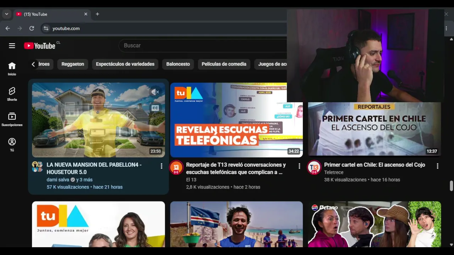Open the tab search dropdown arrow
This screenshot has width=454, height=255.
(6, 14)
